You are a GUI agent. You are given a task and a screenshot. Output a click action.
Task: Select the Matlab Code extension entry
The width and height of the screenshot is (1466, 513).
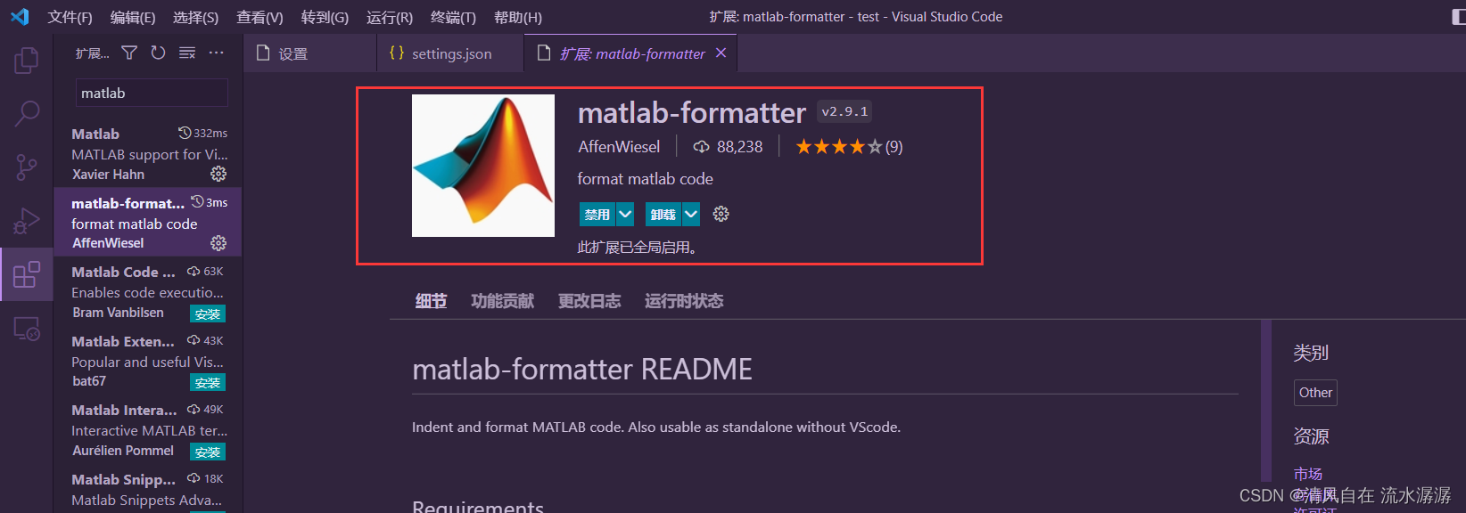147,291
